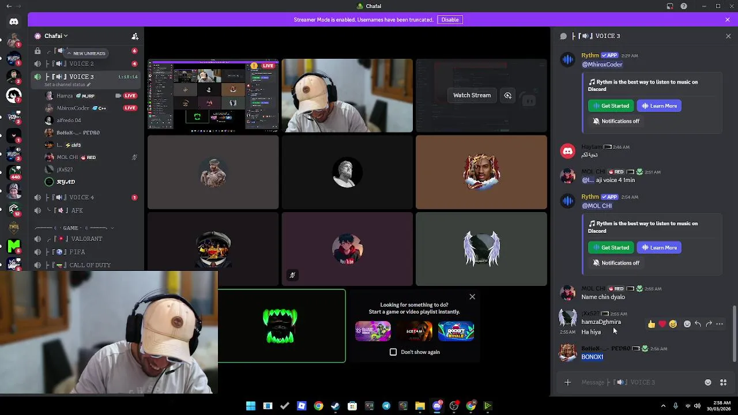This screenshot has width=738, height=415.
Task: Open emoji picker in message box
Action: pos(708,382)
